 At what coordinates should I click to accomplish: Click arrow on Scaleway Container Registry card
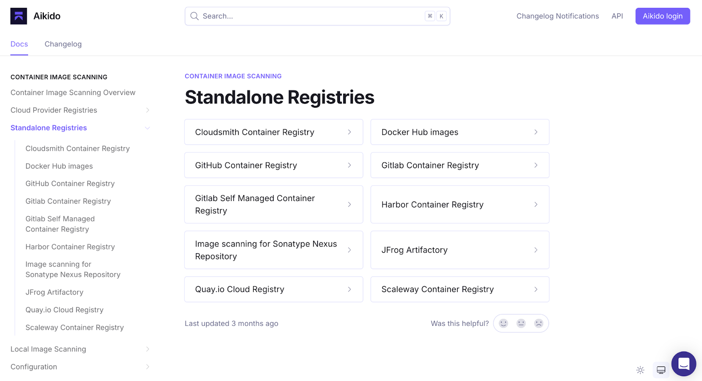[536, 289]
